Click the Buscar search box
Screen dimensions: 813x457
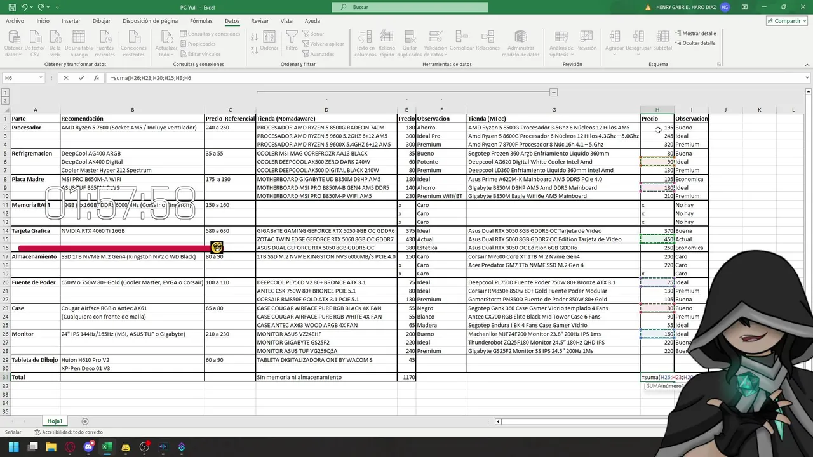click(x=410, y=7)
